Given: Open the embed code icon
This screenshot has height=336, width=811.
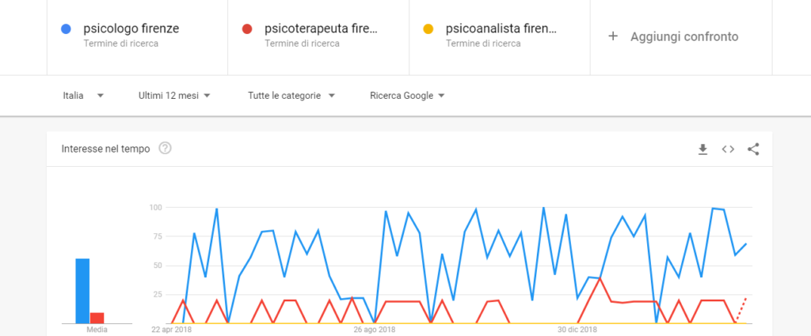Looking at the screenshot, I should (x=728, y=149).
